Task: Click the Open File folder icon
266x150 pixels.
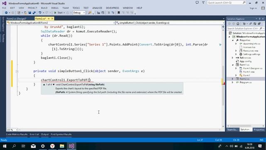Action: pos(25,13)
